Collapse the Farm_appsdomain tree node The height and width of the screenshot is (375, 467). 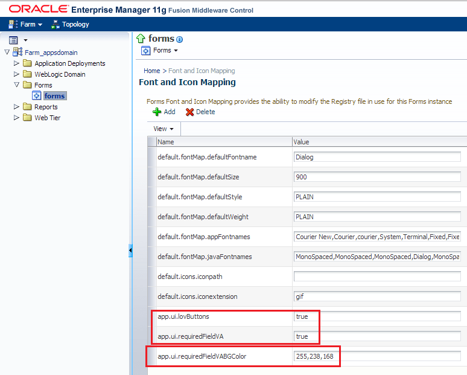7,52
